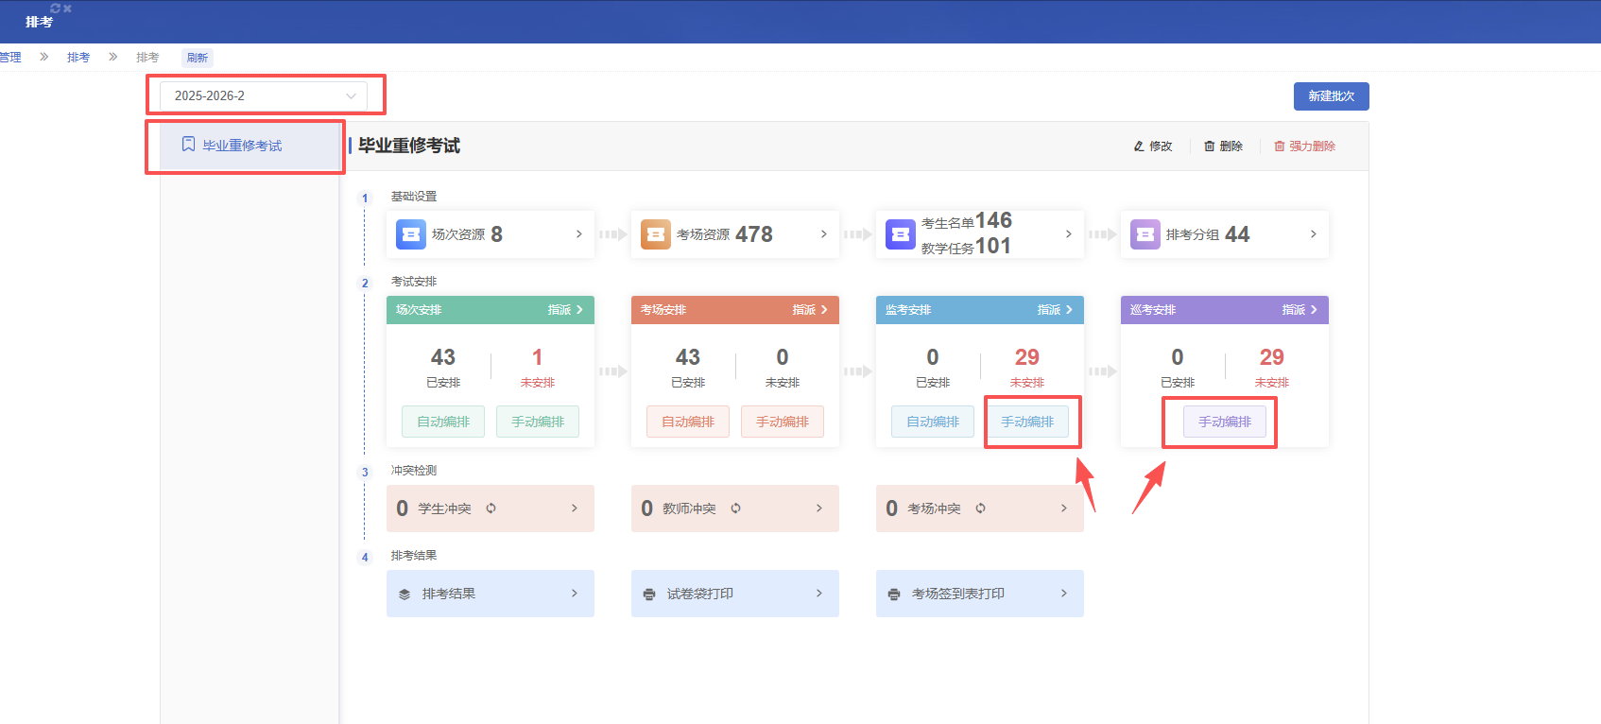Expand 指派 on the 场次安排 header
Viewport: 1601px width, 724px height.
point(565,310)
